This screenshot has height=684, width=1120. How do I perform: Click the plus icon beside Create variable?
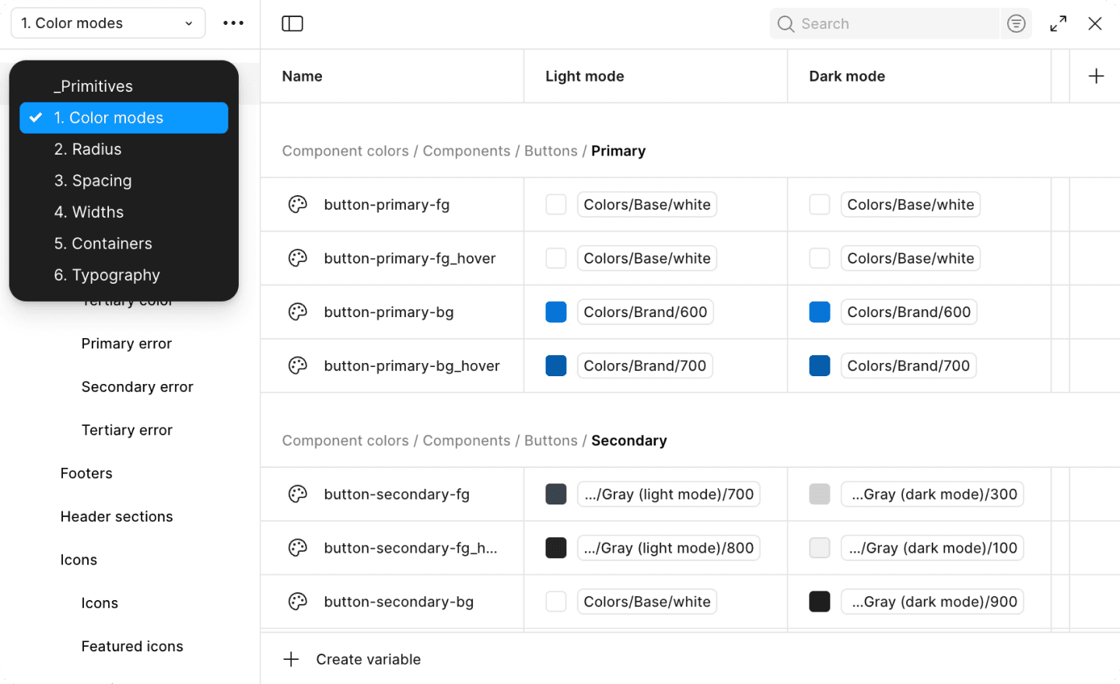pyautogui.click(x=291, y=659)
